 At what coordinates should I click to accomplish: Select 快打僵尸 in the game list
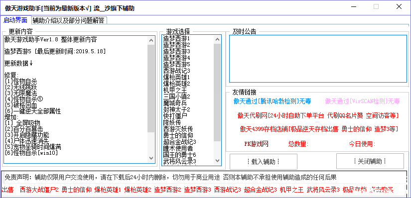point(175,116)
